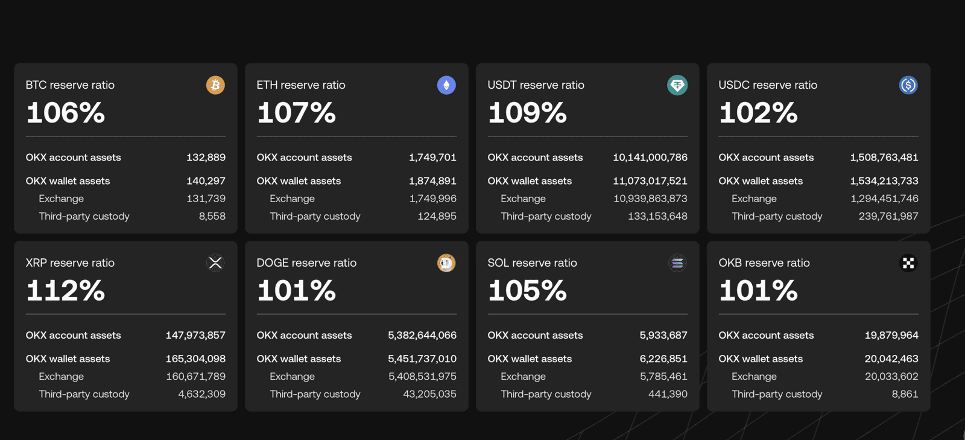Click the BTC Bitcoin coin icon
Screen dimensions: 965x440
point(215,85)
